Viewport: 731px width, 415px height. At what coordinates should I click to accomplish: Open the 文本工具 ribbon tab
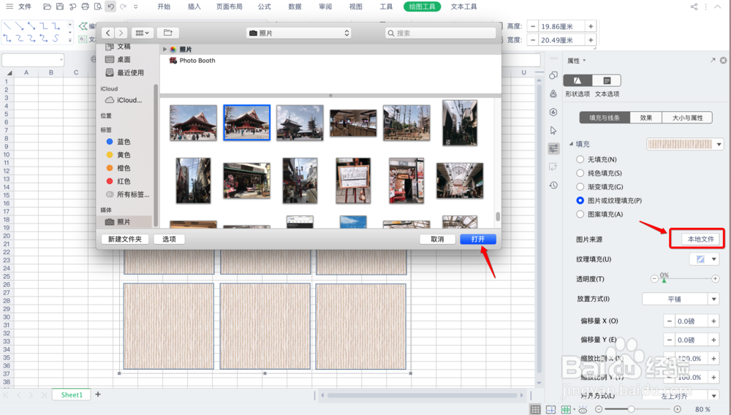coord(464,7)
